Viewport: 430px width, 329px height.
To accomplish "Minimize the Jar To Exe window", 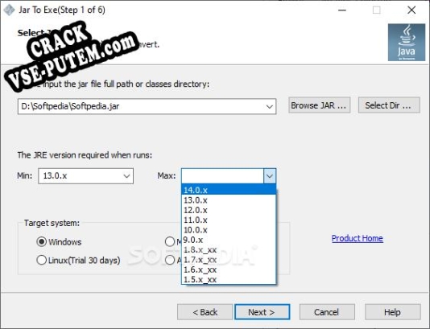I will [342, 10].
